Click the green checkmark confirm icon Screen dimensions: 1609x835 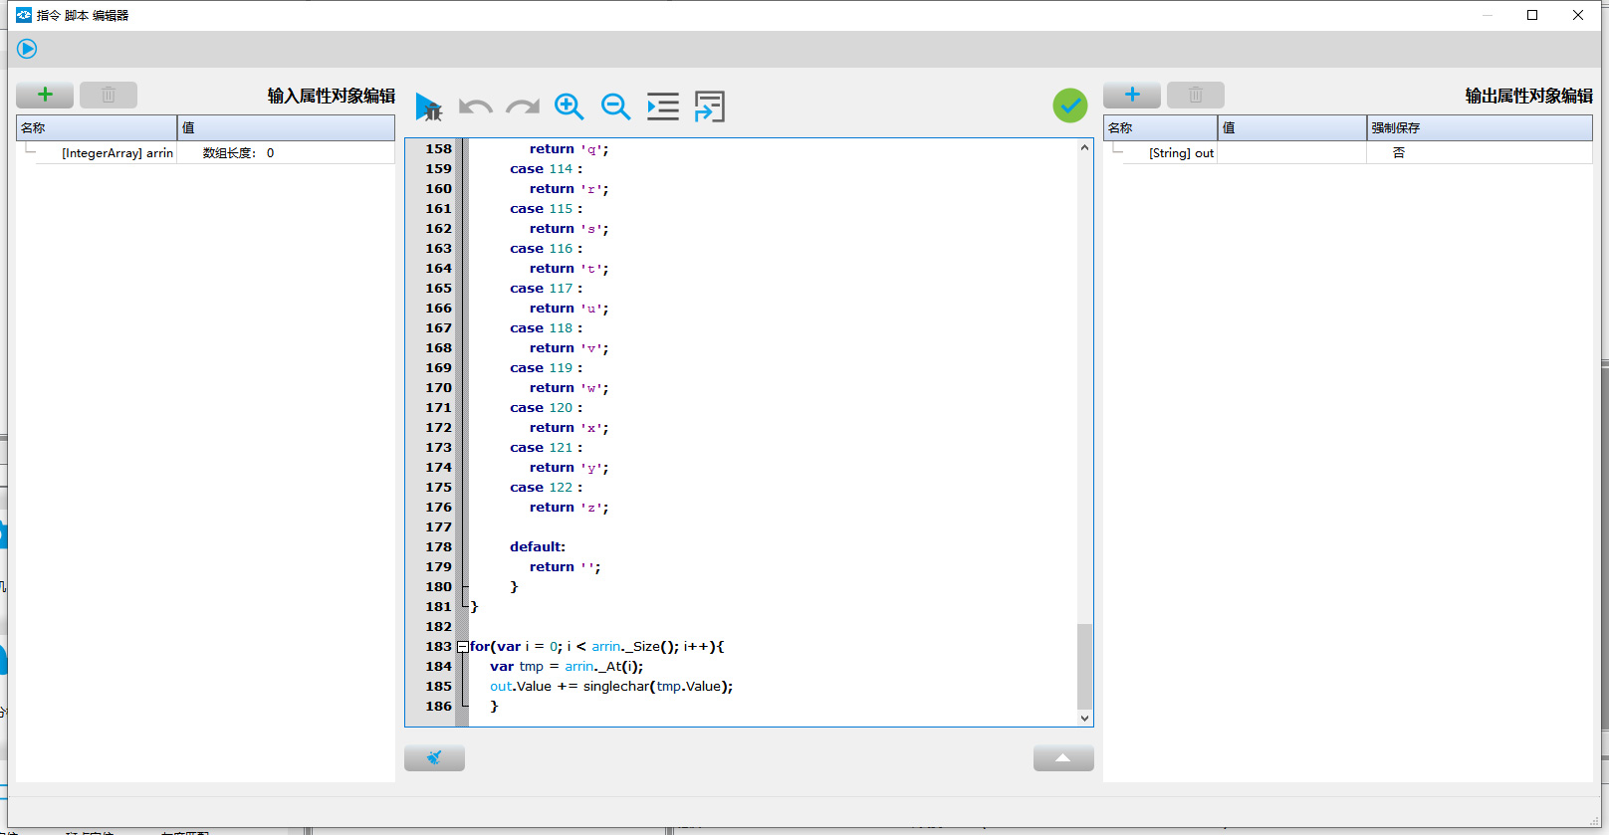point(1070,105)
